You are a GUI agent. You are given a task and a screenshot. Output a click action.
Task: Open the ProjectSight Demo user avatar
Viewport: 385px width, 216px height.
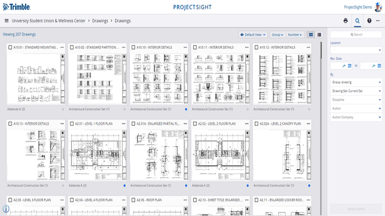[378, 7]
